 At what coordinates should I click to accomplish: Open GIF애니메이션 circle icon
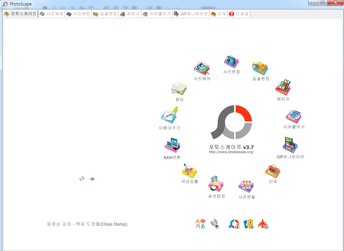coord(290,145)
